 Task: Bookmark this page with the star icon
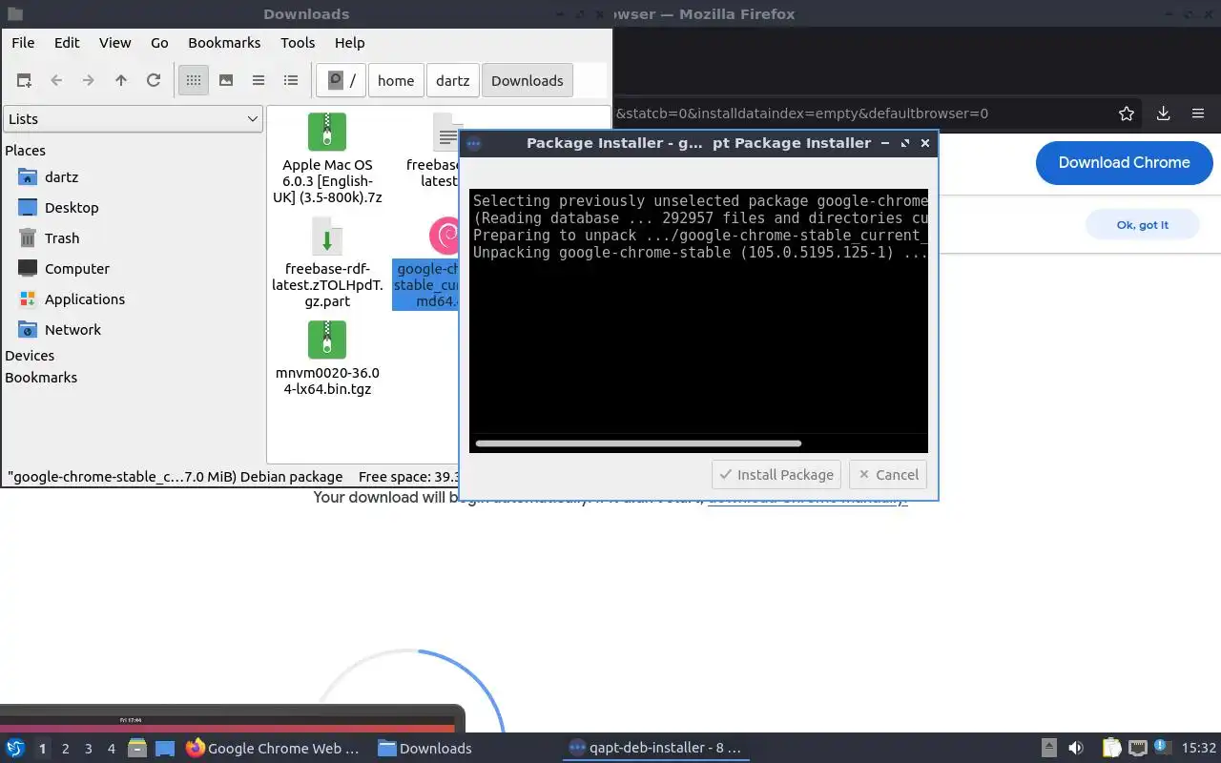1127,113
